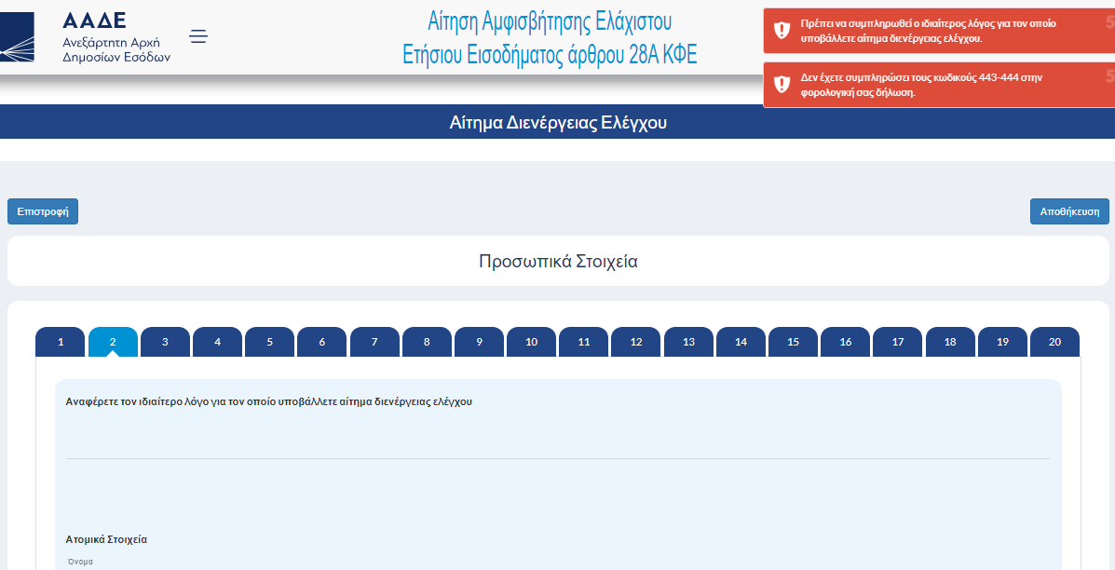
Task: Open the hamburger menu icon
Action: pos(197,37)
